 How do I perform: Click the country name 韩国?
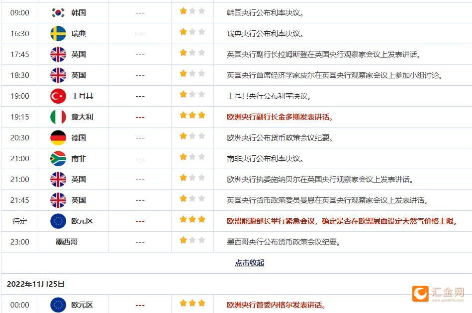pos(79,12)
